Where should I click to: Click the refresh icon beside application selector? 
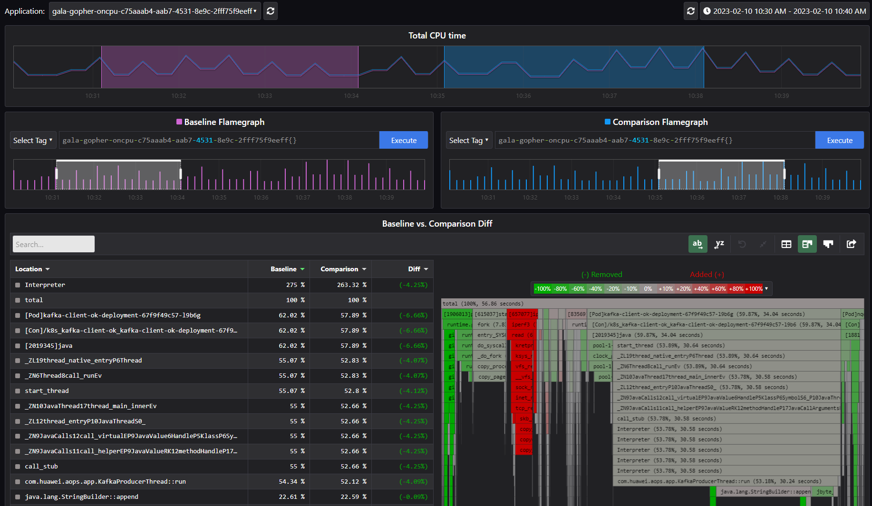[x=271, y=11]
